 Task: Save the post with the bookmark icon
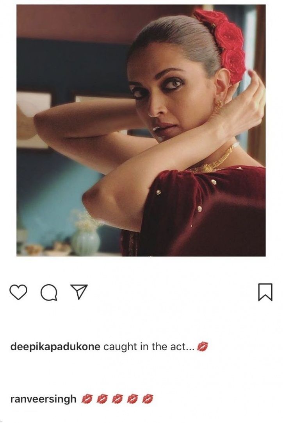265,292
